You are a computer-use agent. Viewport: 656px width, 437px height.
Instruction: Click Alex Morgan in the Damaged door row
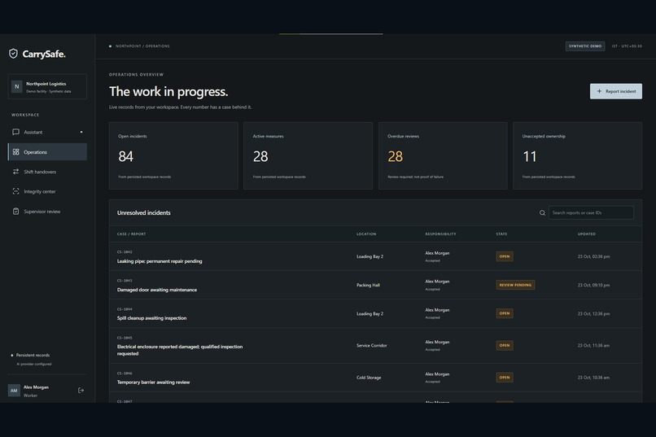(x=437, y=282)
